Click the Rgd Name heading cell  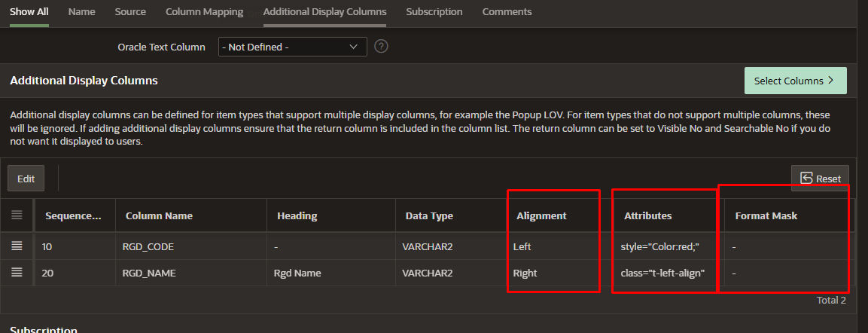[x=297, y=273]
